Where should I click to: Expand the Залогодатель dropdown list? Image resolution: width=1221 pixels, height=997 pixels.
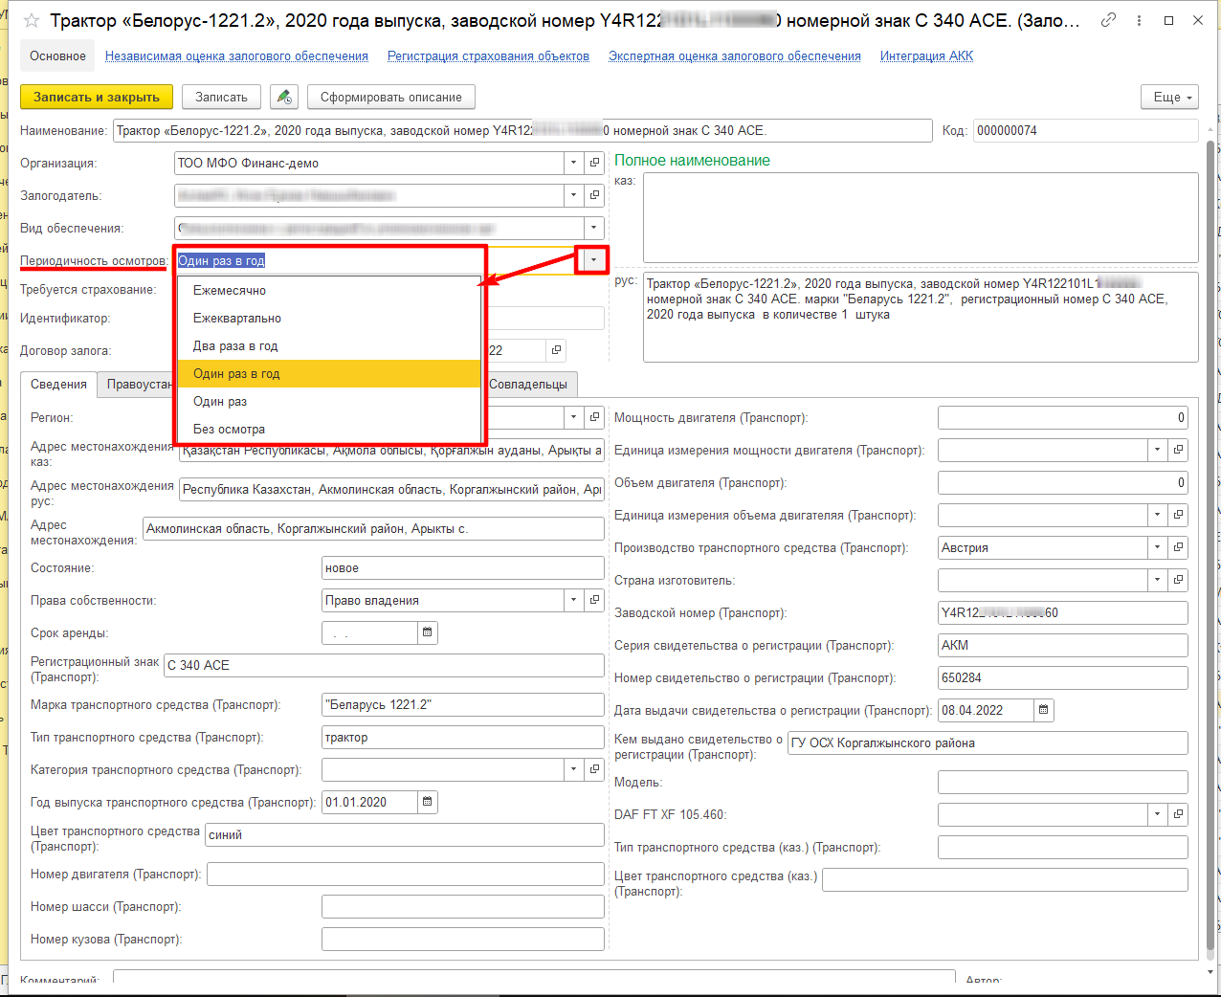pyautogui.click(x=574, y=195)
